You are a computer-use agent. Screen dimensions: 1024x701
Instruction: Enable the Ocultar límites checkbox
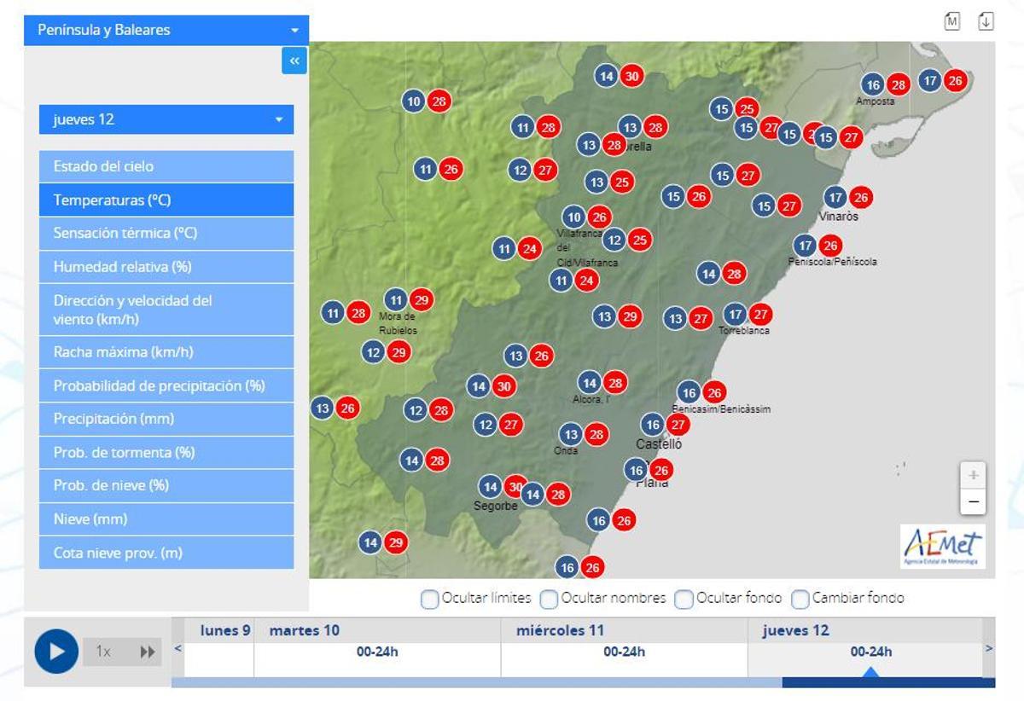430,599
